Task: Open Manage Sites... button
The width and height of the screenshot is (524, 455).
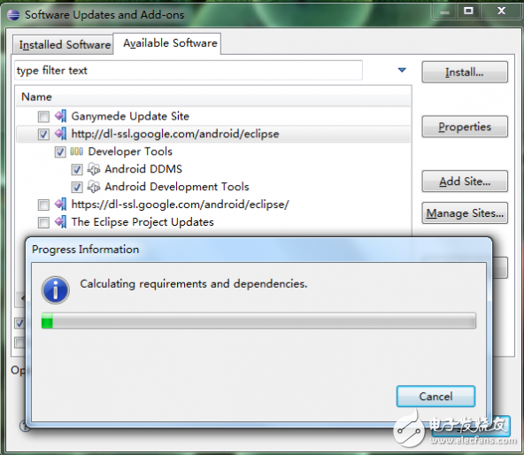Action: [x=465, y=213]
